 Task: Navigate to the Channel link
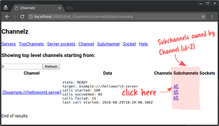(x=86, y=44)
